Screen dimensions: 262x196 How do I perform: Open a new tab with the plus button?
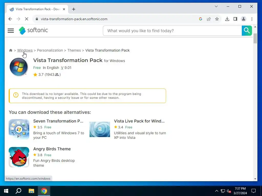(x=73, y=9)
